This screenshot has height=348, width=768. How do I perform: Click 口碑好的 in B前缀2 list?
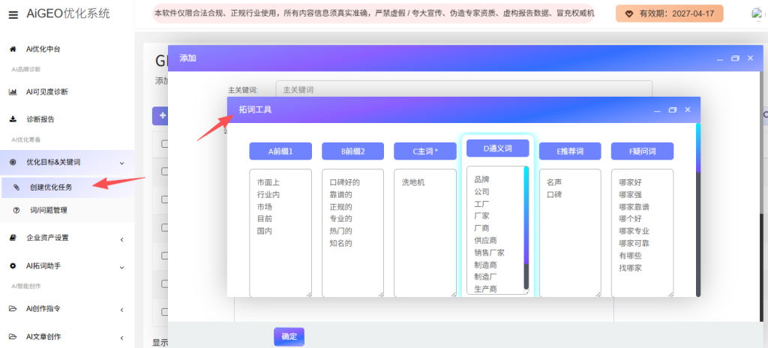coord(345,182)
